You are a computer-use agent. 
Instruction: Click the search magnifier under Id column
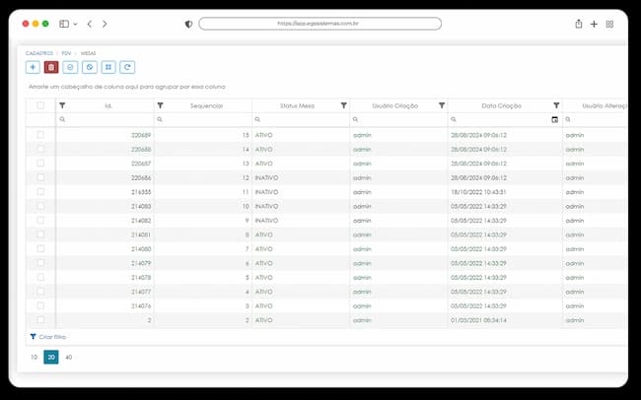pyautogui.click(x=62, y=119)
